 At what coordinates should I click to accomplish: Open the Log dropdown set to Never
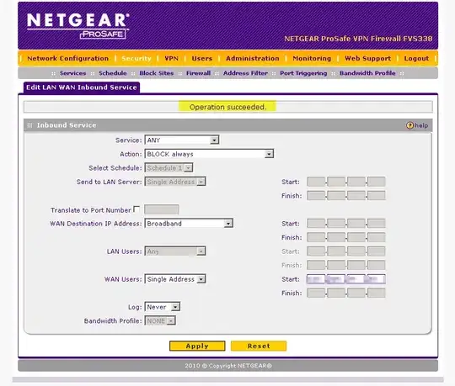(x=163, y=307)
